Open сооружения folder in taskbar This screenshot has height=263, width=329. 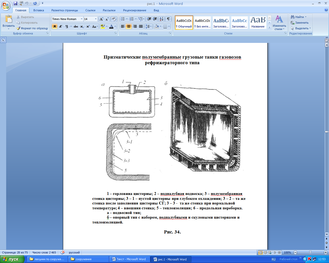[89, 259]
